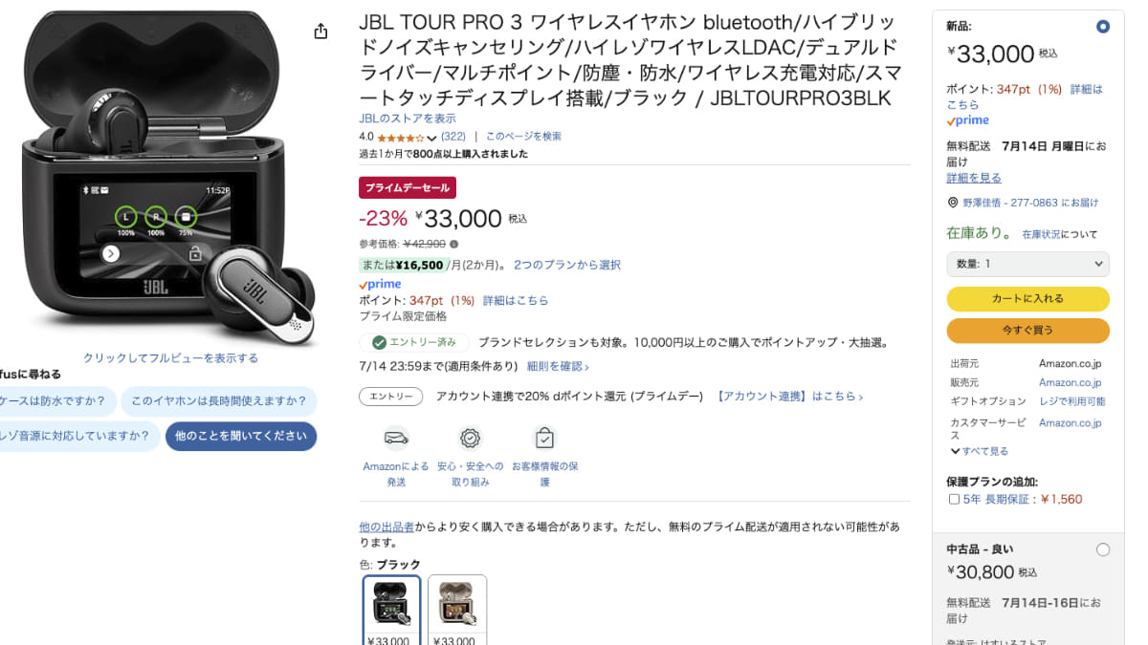
Task: Click the prime logo under monthly price
Action: point(380,284)
